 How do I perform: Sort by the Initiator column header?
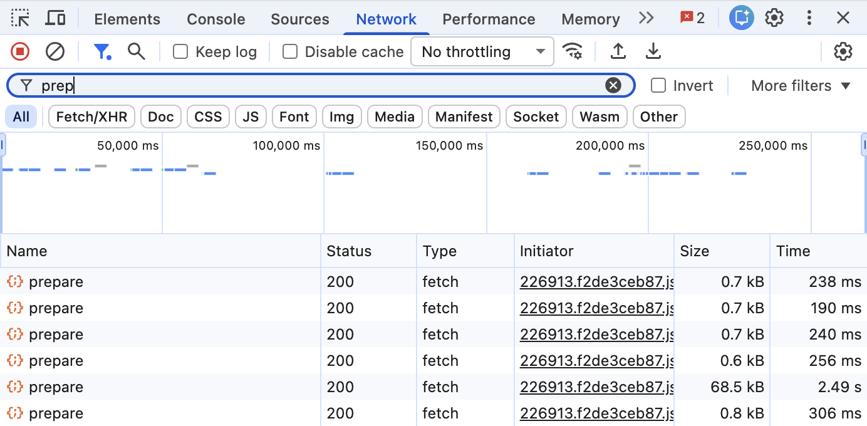(594, 251)
